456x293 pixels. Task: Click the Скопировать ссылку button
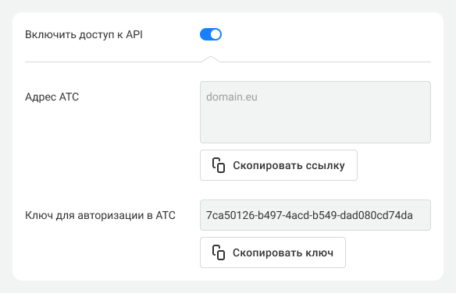pyautogui.click(x=279, y=165)
